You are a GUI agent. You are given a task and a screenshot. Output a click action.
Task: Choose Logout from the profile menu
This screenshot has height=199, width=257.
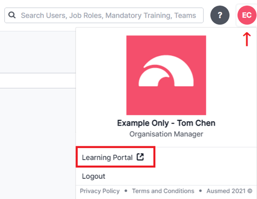coord(93,176)
